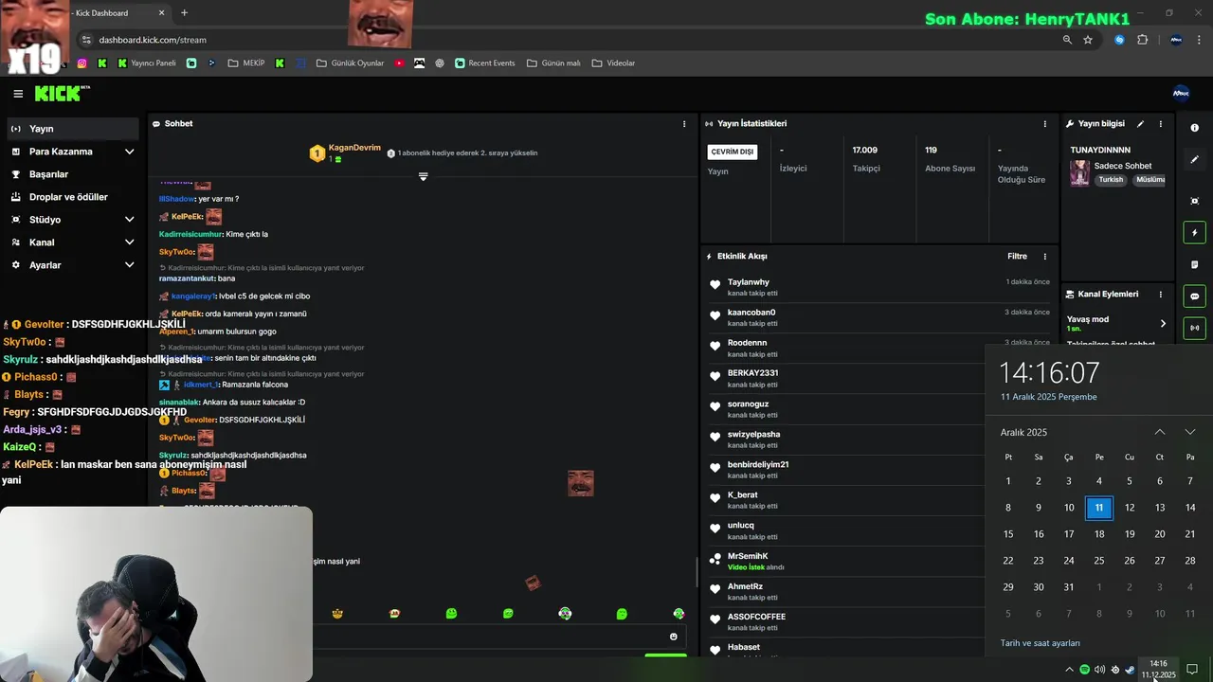
Task: Go to next month in calendar
Action: pyautogui.click(x=1190, y=432)
